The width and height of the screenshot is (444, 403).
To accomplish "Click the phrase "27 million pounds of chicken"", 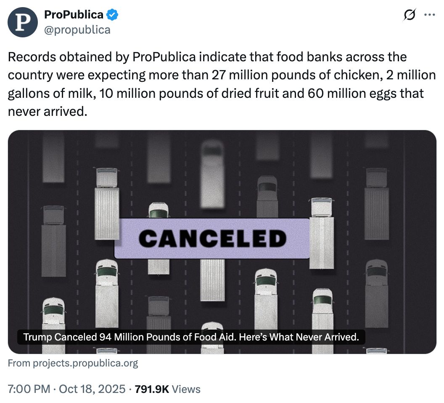I will [286, 75].
